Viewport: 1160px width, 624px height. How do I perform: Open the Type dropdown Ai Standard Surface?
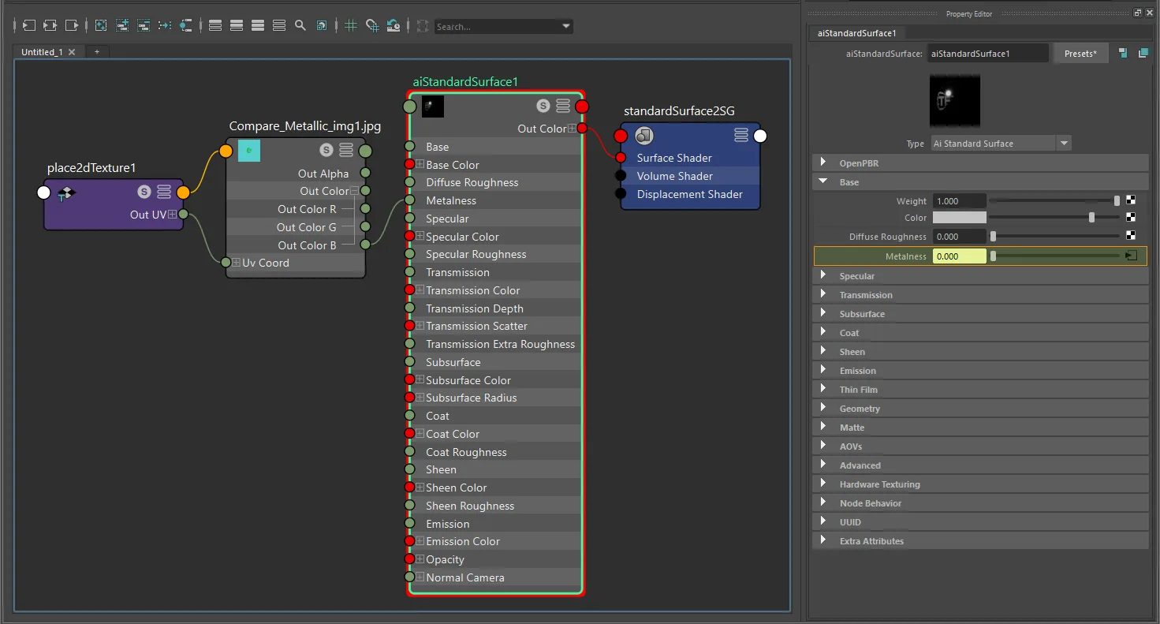click(x=1000, y=144)
